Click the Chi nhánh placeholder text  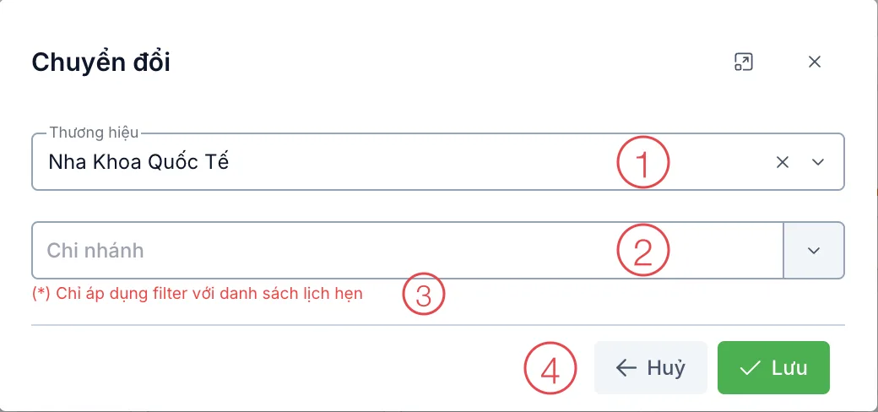tap(95, 251)
